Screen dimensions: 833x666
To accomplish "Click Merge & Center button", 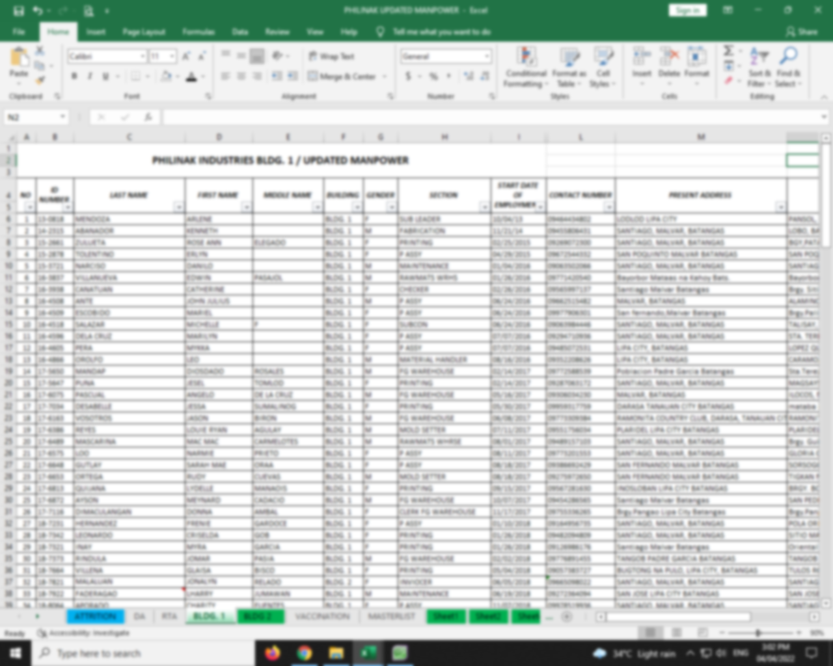I will click(342, 77).
